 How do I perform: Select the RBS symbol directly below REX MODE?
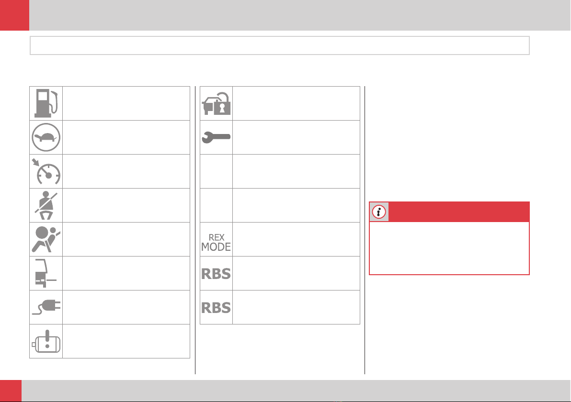(x=216, y=274)
